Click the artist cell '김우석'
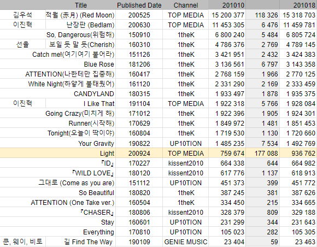 pos(22,15)
